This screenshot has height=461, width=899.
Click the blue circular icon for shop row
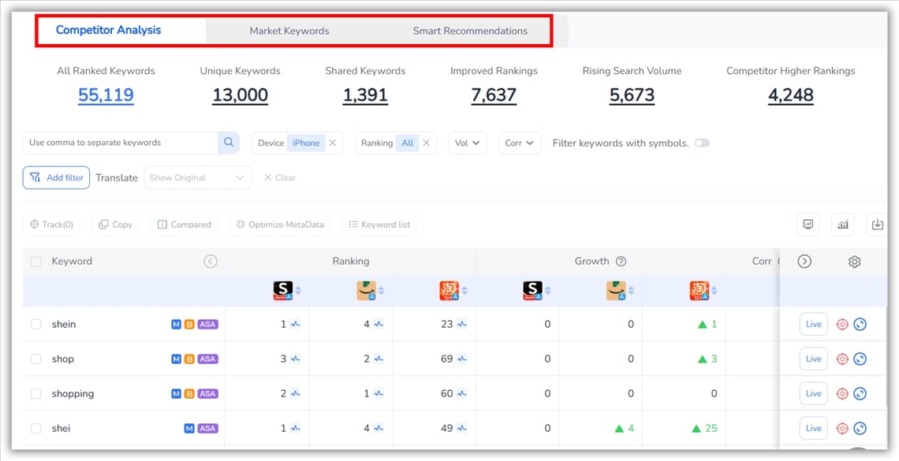point(860,359)
